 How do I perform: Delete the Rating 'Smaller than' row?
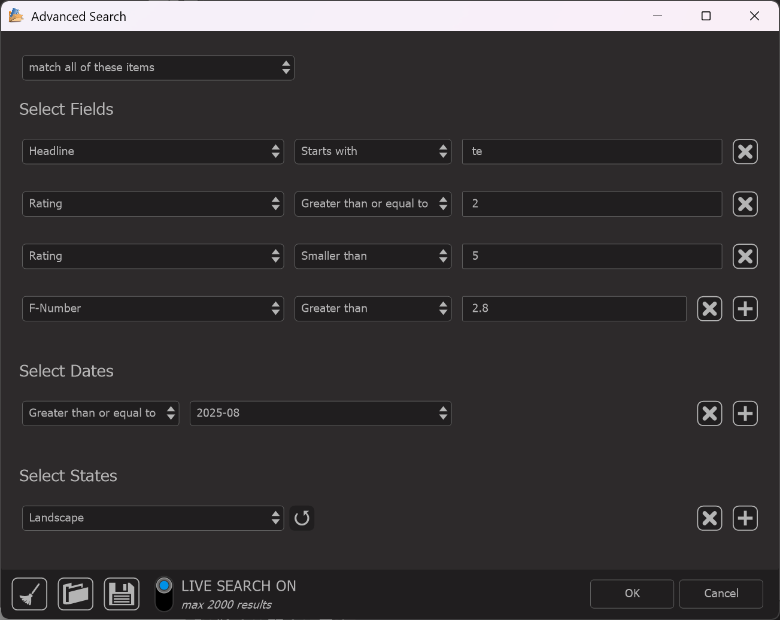[x=745, y=256]
